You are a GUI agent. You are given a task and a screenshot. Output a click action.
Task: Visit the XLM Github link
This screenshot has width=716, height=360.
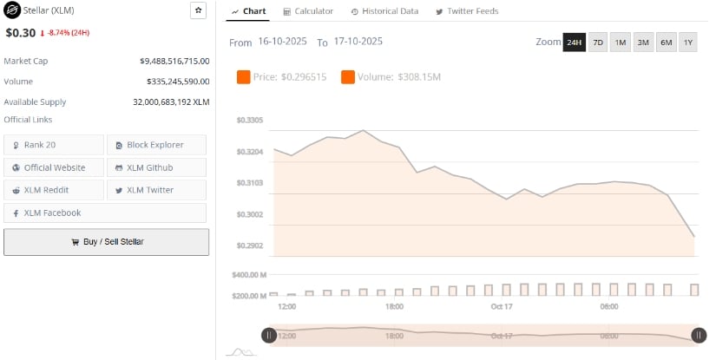(156, 167)
